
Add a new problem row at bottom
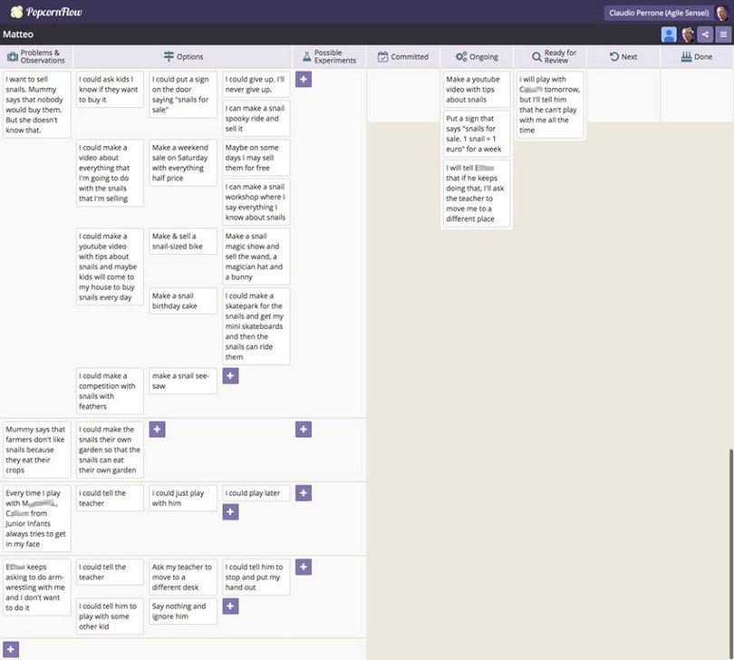(11, 650)
